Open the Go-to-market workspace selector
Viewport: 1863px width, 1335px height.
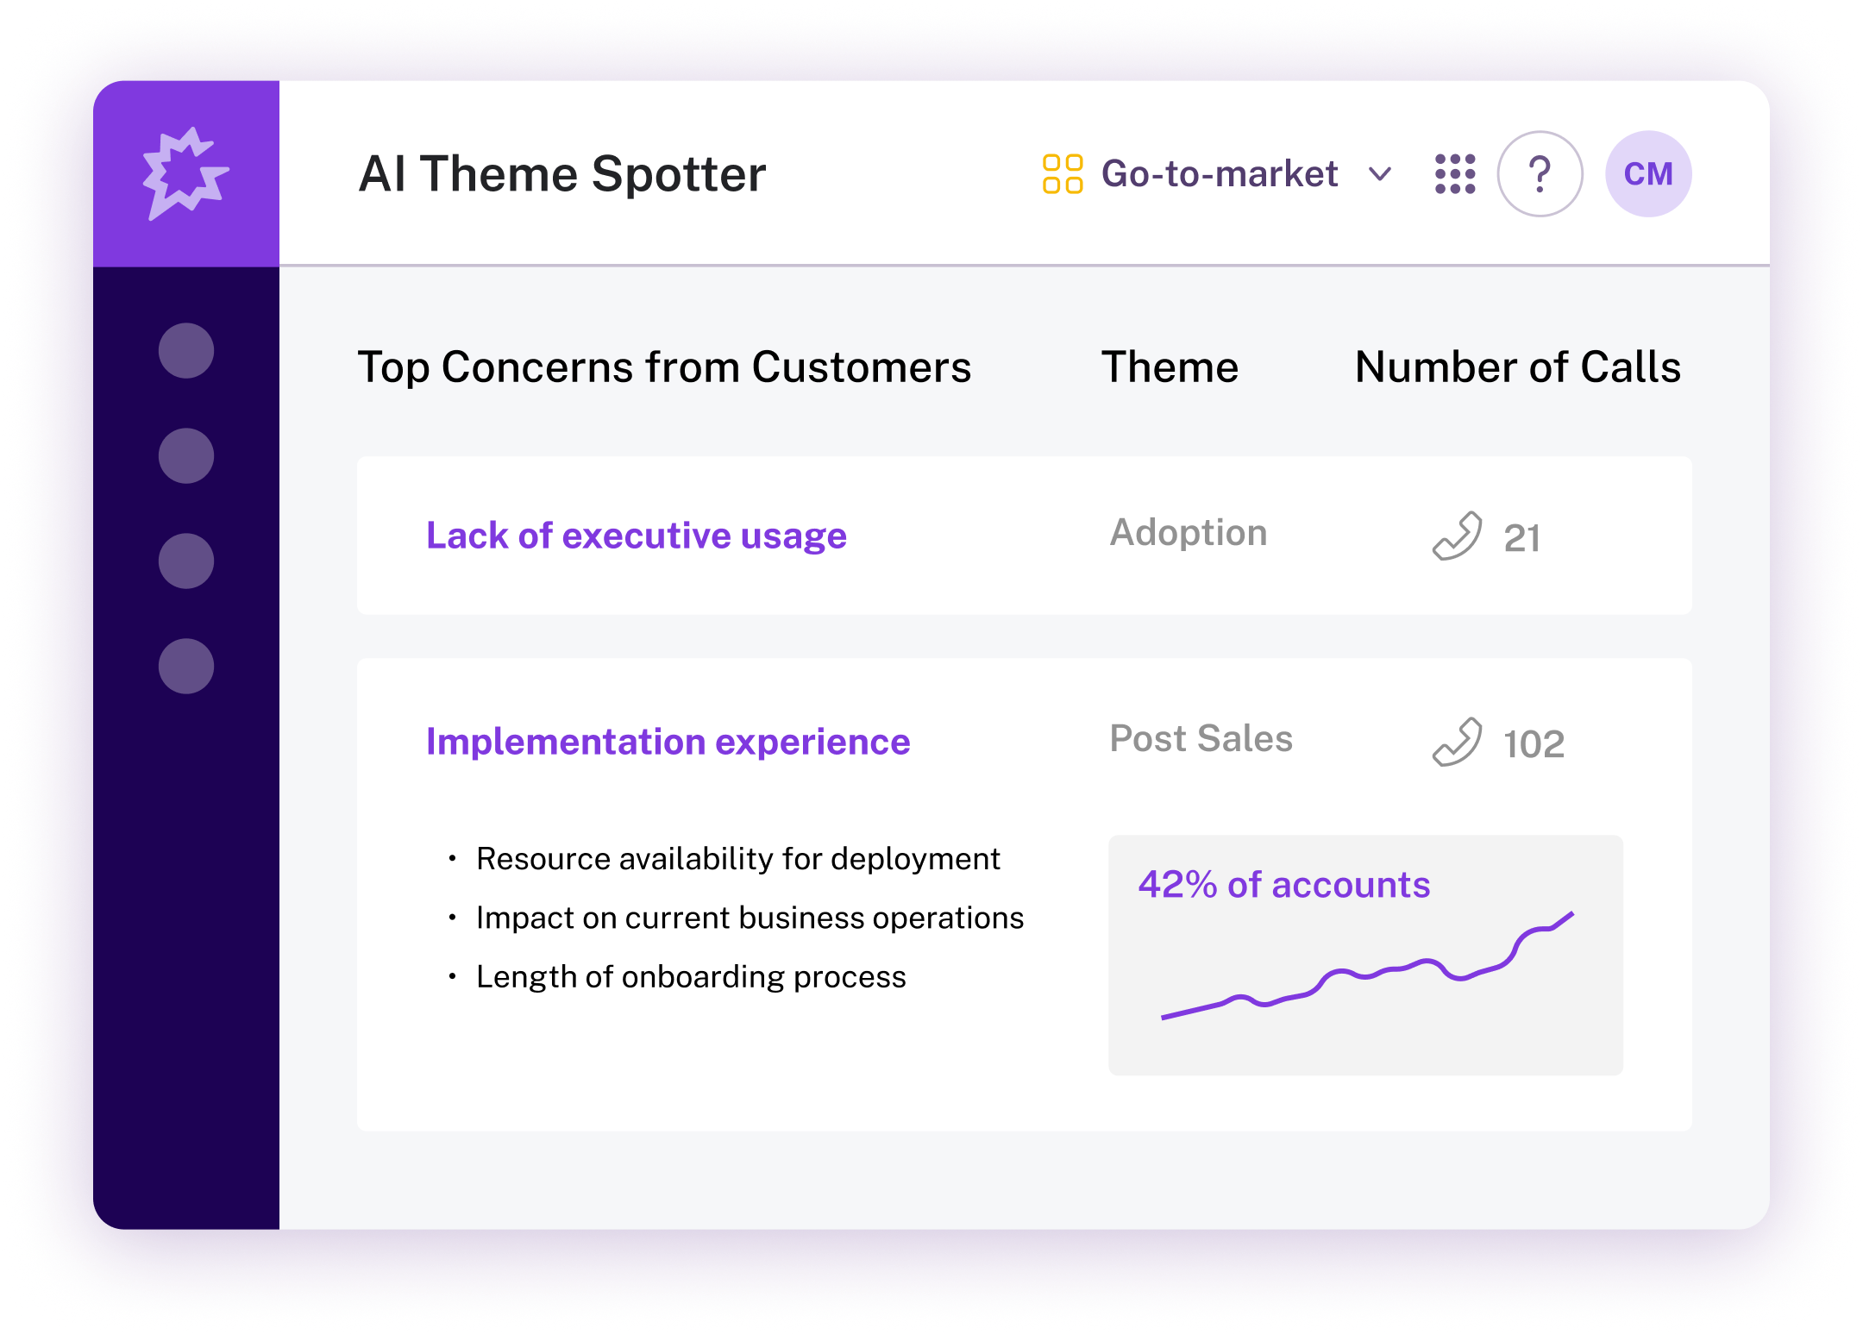[1217, 174]
